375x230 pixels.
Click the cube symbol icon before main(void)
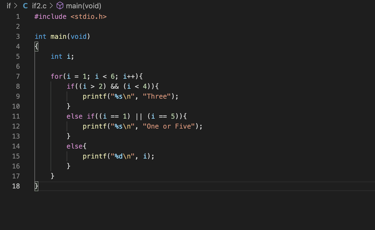click(x=60, y=6)
